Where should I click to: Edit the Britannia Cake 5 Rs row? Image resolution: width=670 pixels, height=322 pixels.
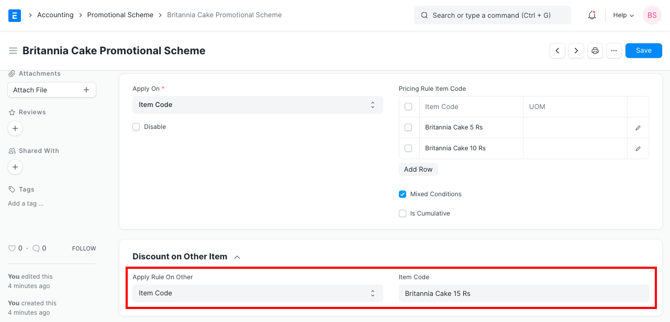click(x=638, y=127)
